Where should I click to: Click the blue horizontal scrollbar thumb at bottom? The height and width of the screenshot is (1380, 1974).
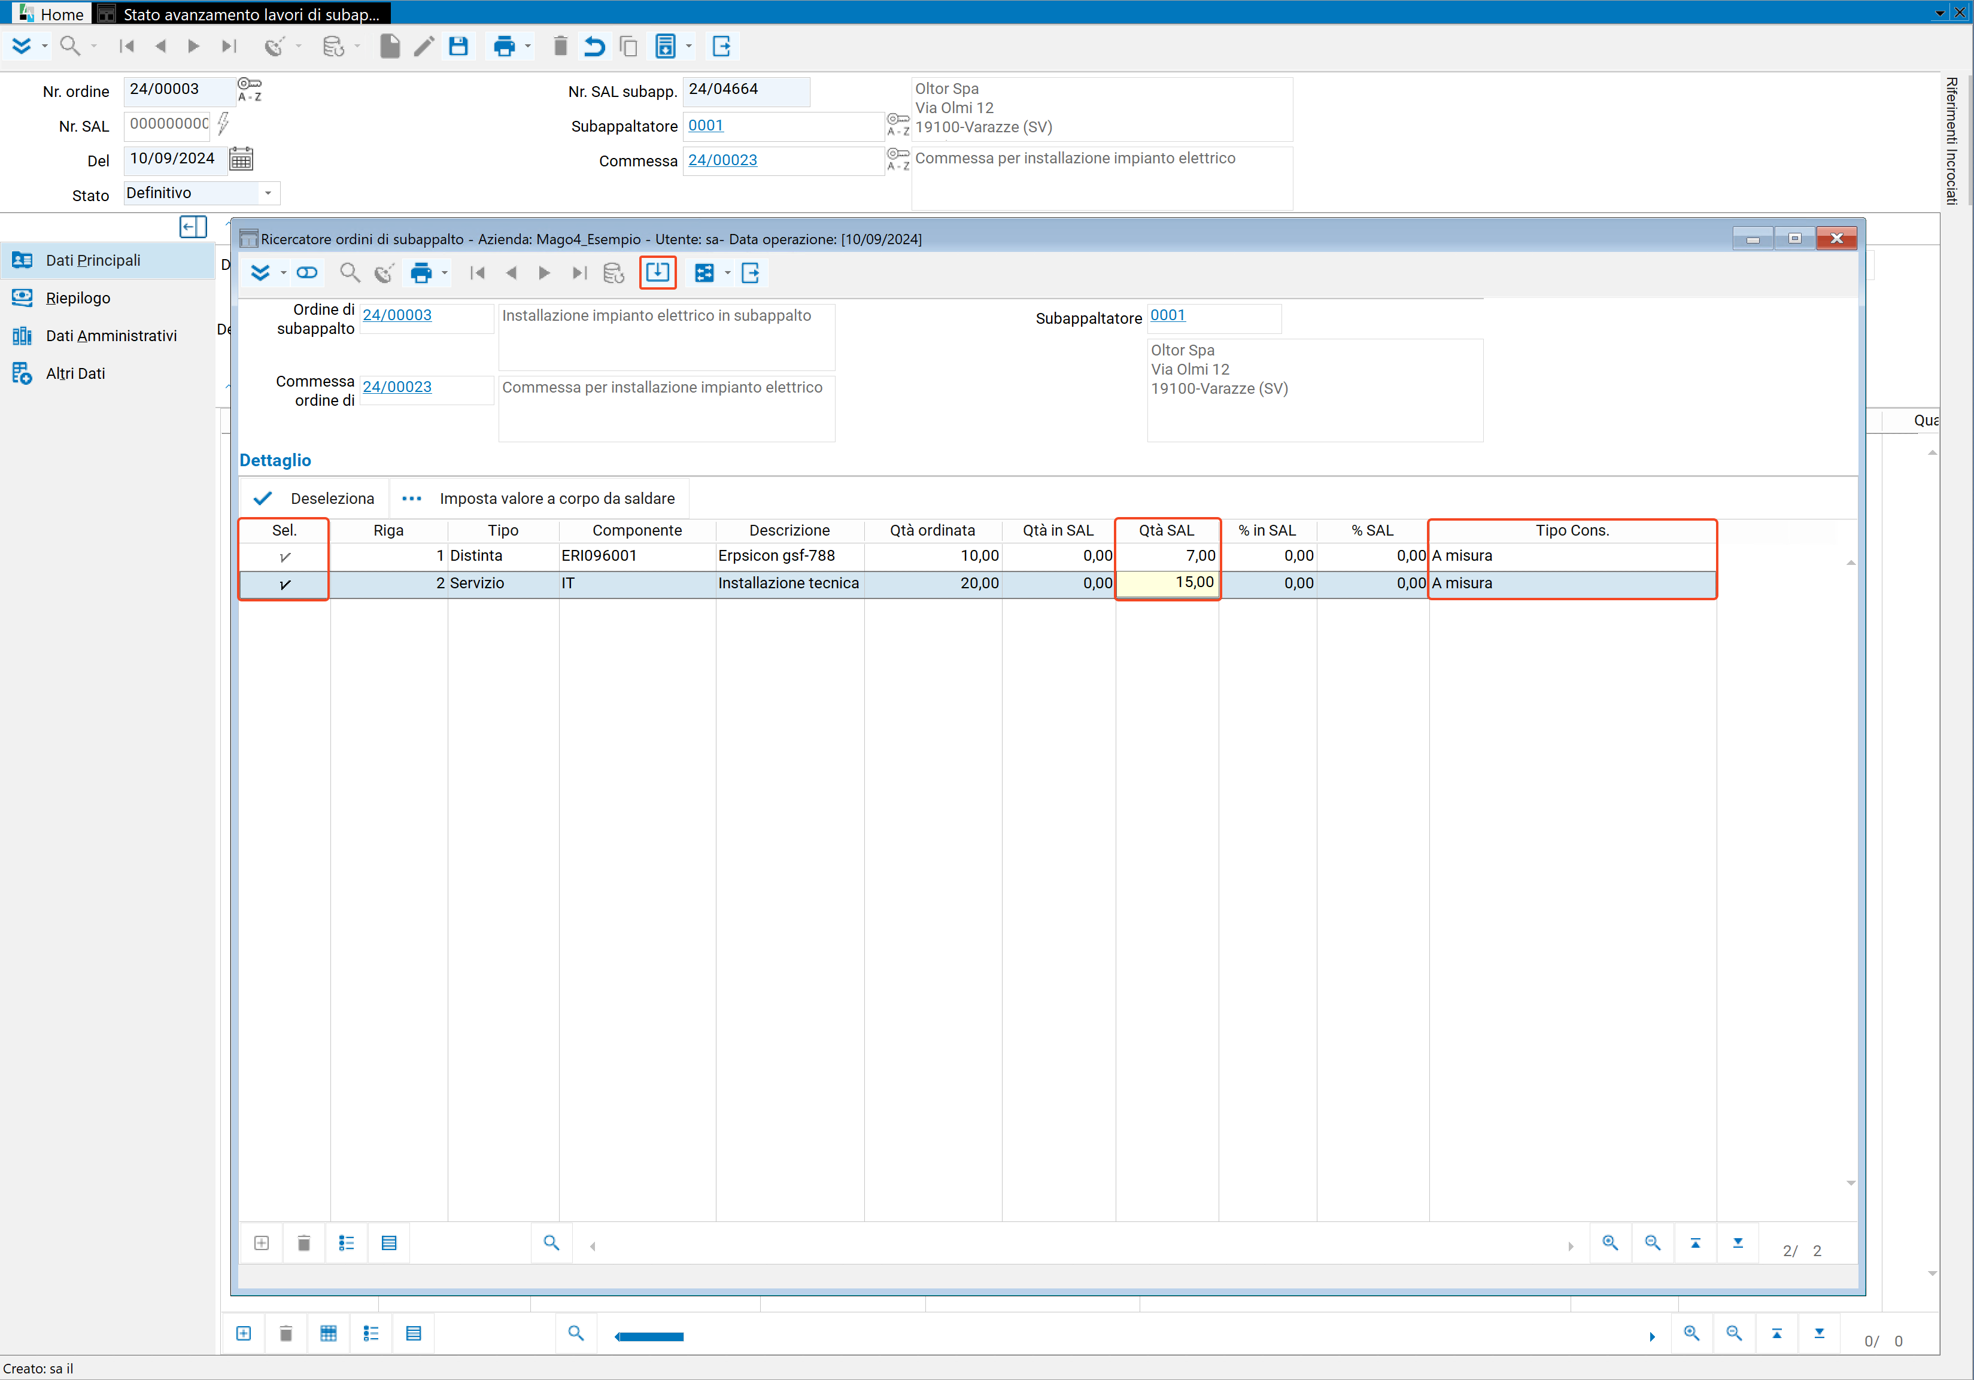pos(649,1336)
